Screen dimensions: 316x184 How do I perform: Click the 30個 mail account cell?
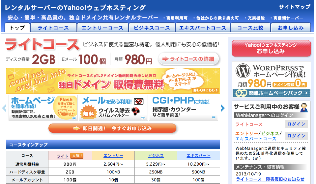pos(156,180)
